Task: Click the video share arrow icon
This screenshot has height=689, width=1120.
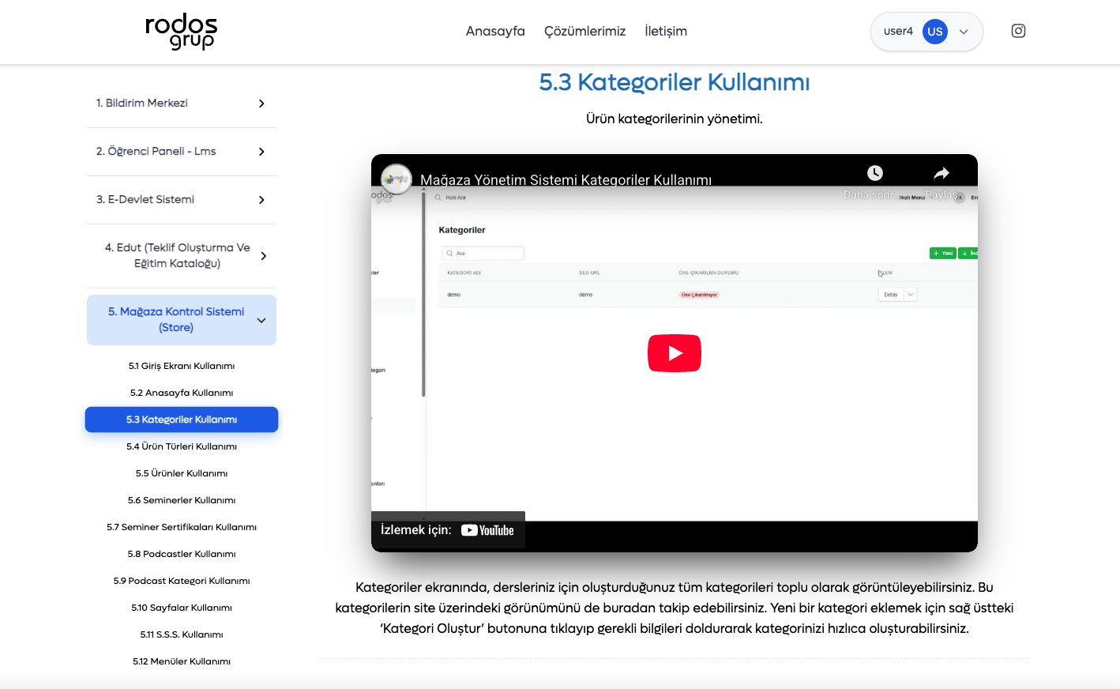Action: pyautogui.click(x=941, y=173)
